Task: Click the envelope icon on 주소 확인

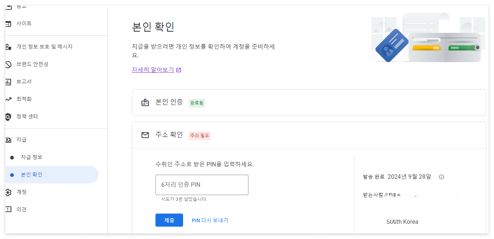Action: (x=145, y=135)
